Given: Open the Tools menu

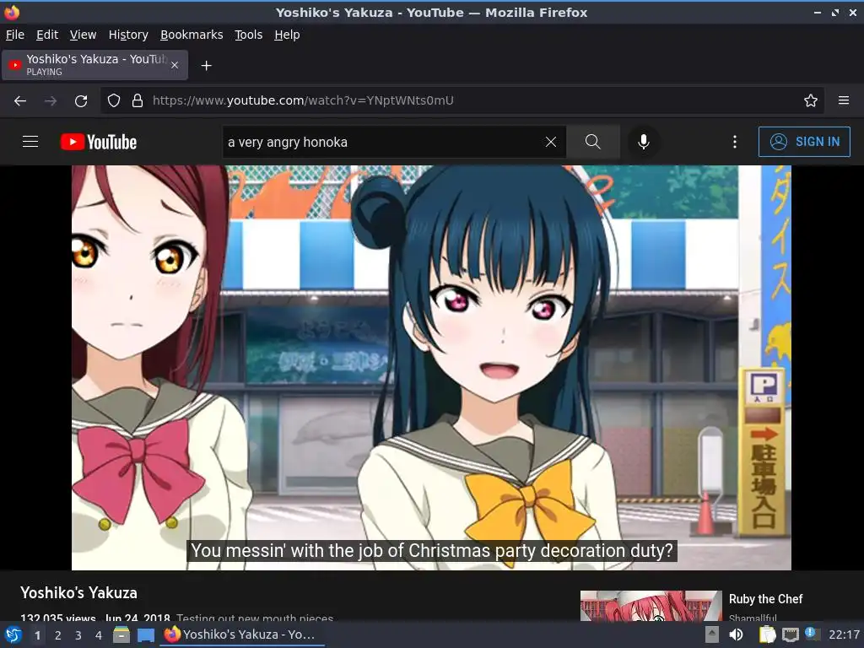Looking at the screenshot, I should pyautogui.click(x=249, y=35).
